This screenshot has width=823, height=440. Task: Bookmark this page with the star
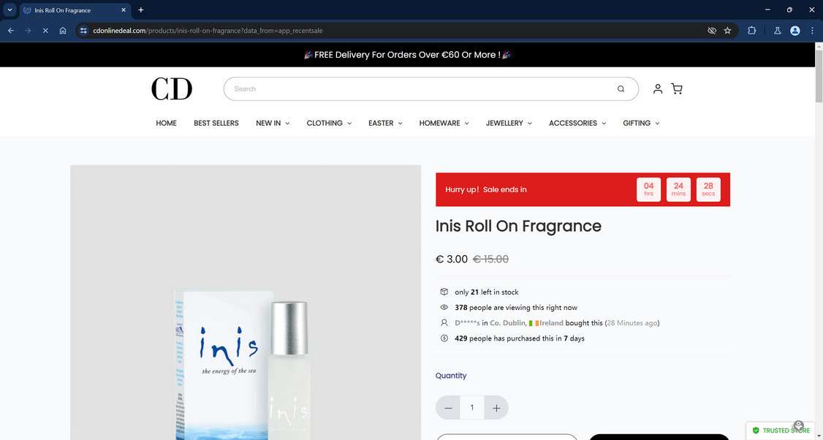point(727,31)
